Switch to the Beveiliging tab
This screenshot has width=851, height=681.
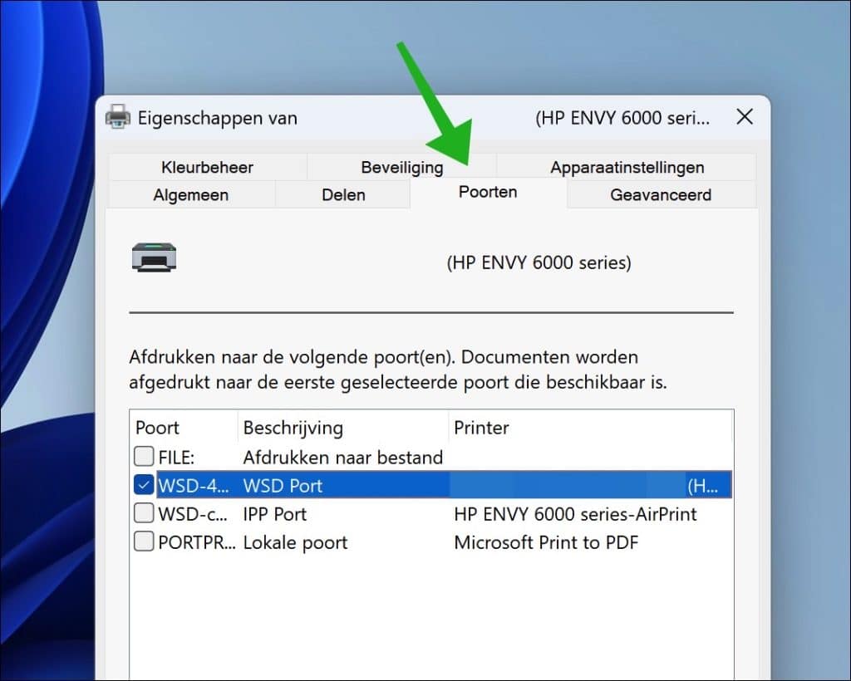(x=401, y=167)
